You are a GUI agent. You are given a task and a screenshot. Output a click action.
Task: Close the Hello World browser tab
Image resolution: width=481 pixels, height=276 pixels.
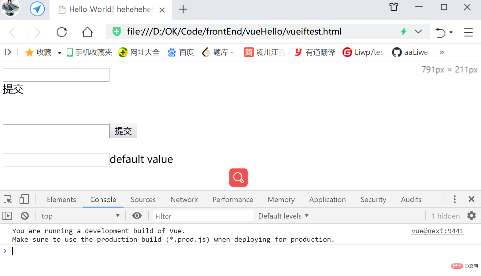[x=162, y=10]
